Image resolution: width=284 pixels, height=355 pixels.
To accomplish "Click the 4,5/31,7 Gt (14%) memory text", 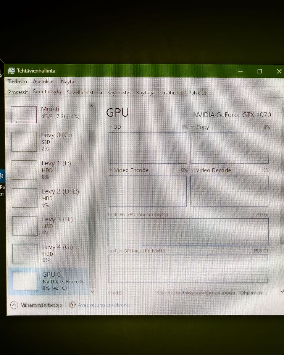I will coord(60,117).
